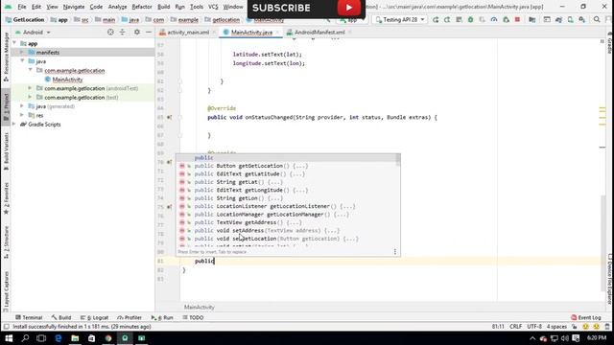Viewport: 614px width, 345px height.
Task: Toggle the 1: Project tool window stripe
Action: tap(6, 107)
